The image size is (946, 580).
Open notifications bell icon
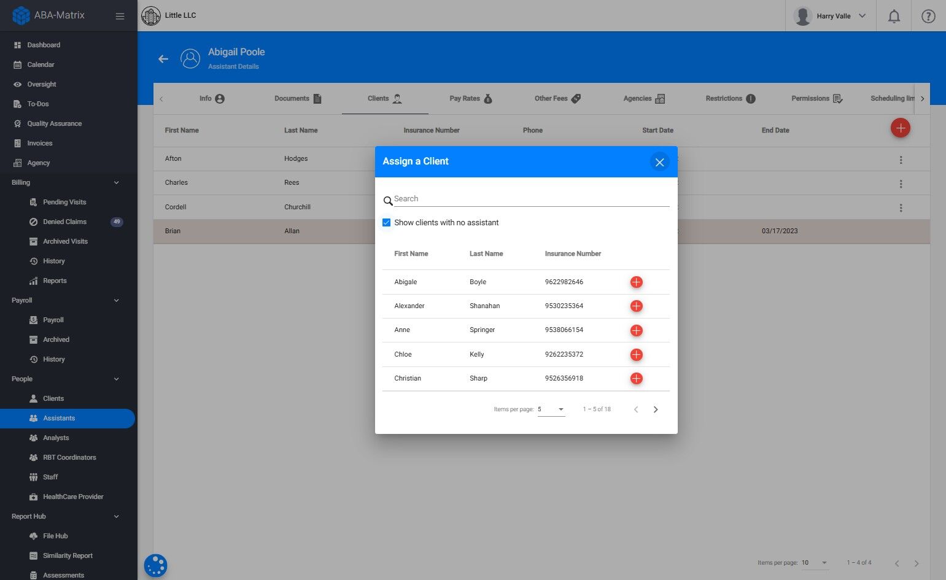(x=894, y=17)
